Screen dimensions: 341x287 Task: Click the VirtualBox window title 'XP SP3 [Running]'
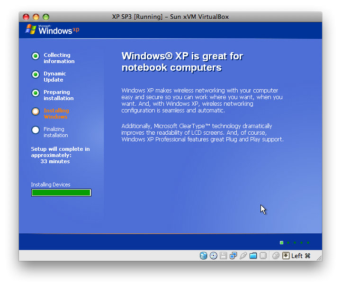pos(170,17)
